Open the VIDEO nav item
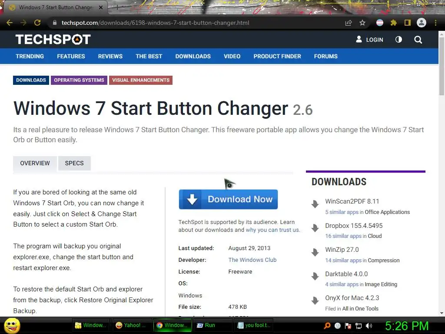The width and height of the screenshot is (445, 334). [232, 56]
